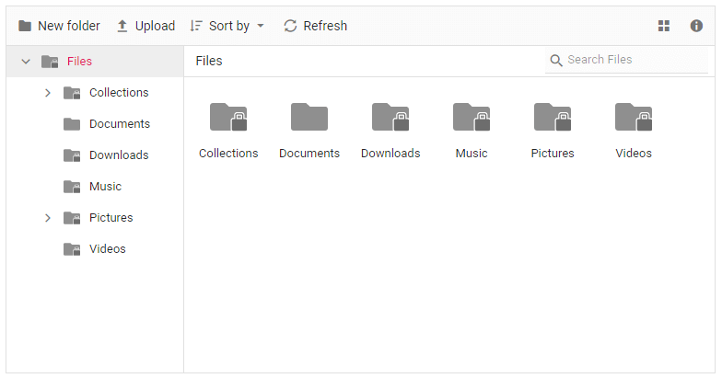Screen dimensions: 722x378
Task: Click the New folder toolbar icon
Action: click(25, 26)
